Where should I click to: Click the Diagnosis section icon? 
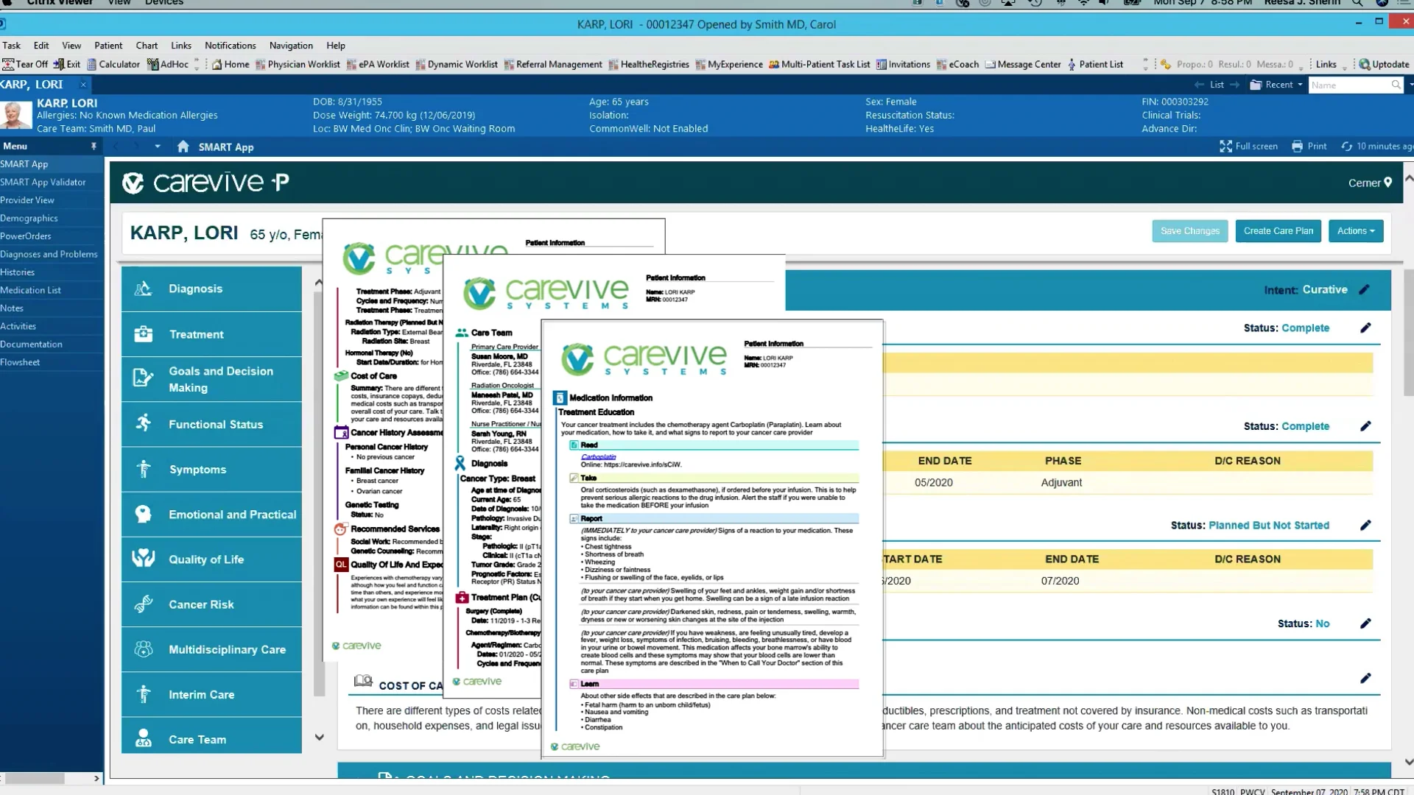pyautogui.click(x=144, y=289)
